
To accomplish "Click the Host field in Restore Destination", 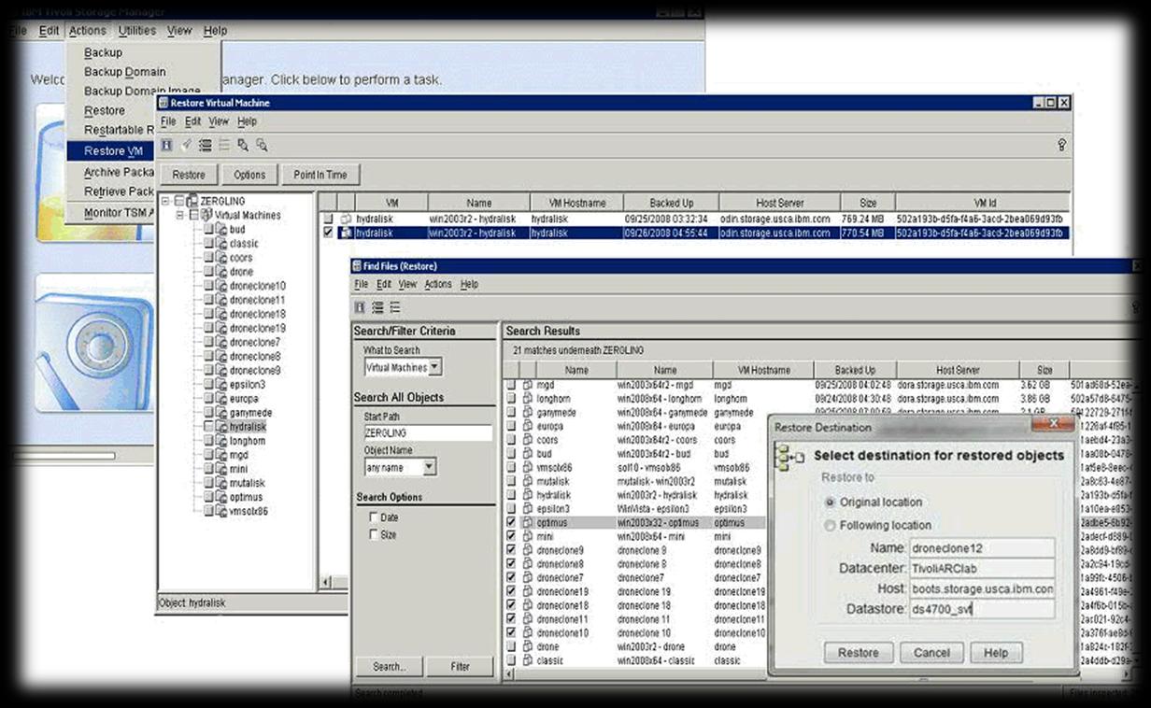I will 982,589.
